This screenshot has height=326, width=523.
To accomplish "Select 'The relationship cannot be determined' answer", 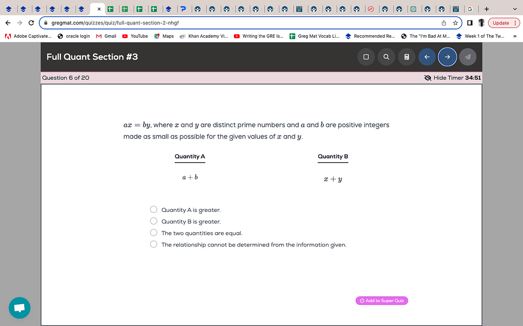I will tap(153, 244).
